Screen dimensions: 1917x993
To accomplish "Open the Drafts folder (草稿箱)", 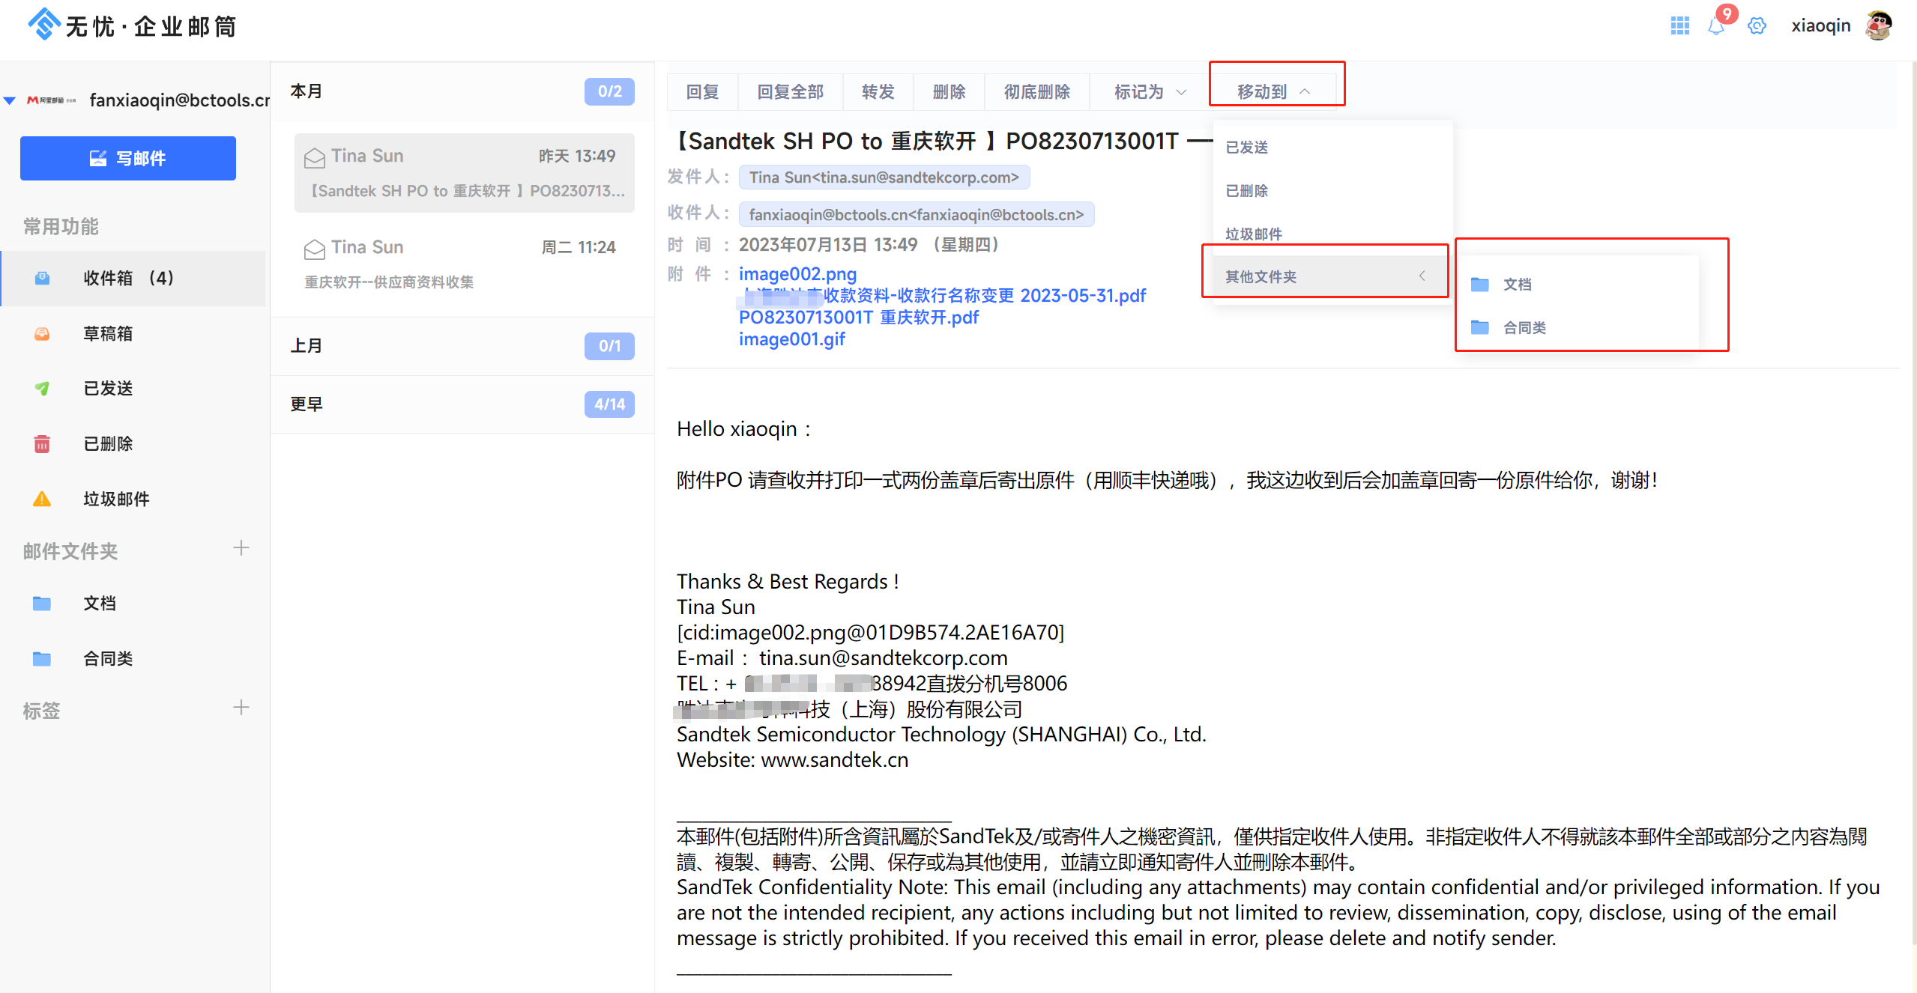I will [x=108, y=333].
